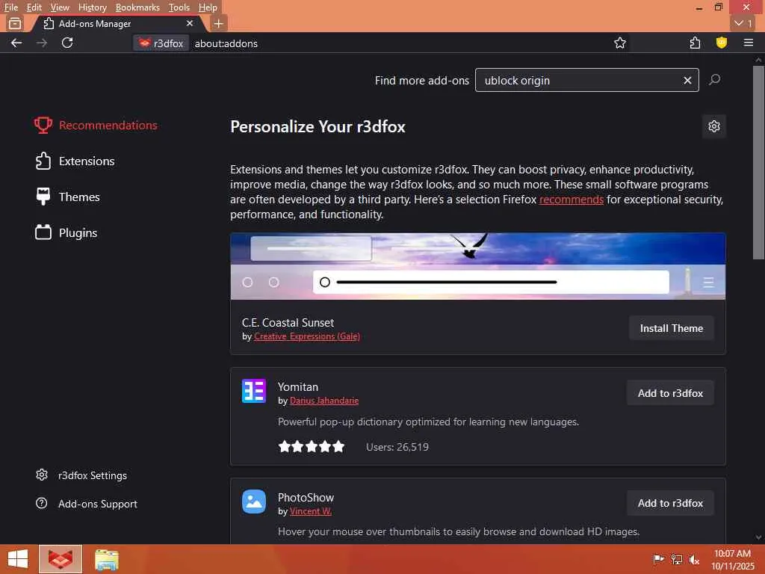Open Vincent W. author link

[x=311, y=511]
